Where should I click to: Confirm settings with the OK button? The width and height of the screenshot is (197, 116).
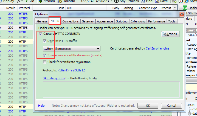click(x=148, y=106)
